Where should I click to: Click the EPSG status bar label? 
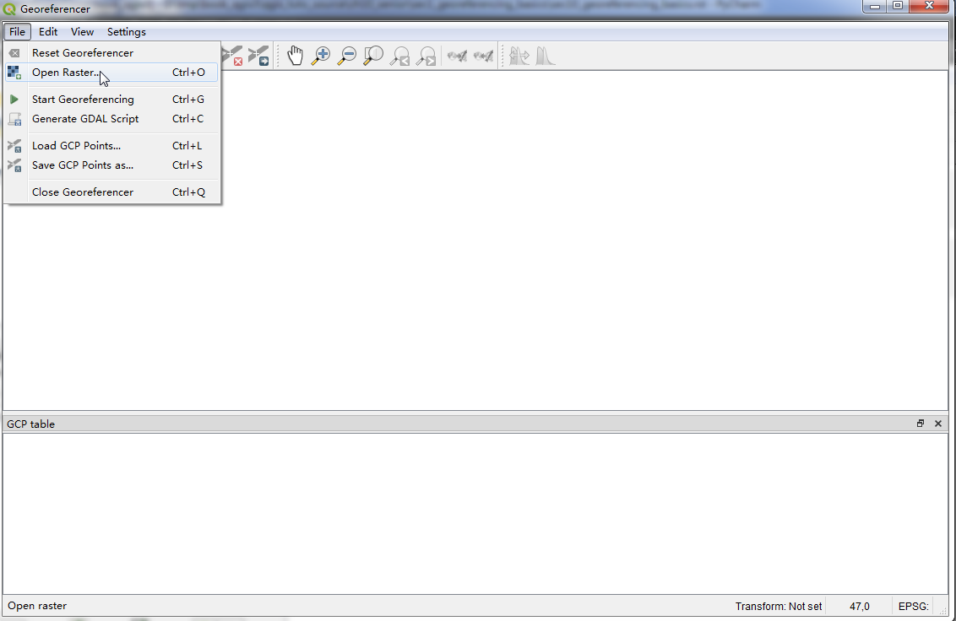click(x=913, y=607)
